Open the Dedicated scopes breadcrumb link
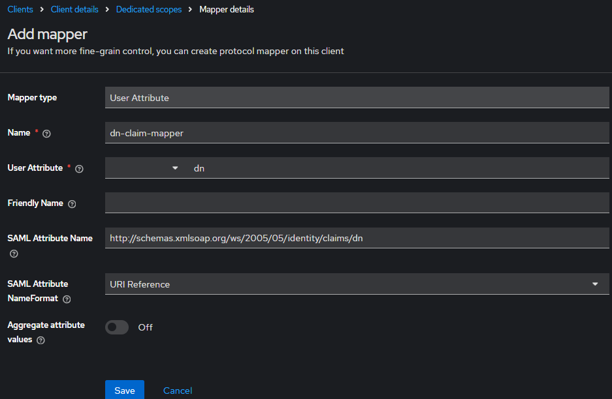612x399 pixels. pyautogui.click(x=149, y=10)
